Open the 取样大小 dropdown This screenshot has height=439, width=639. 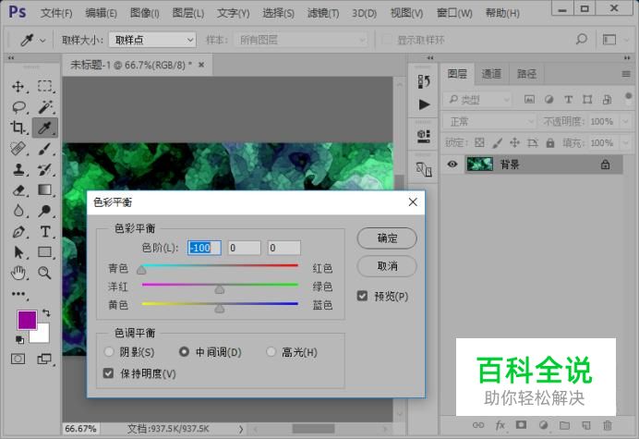[152, 40]
